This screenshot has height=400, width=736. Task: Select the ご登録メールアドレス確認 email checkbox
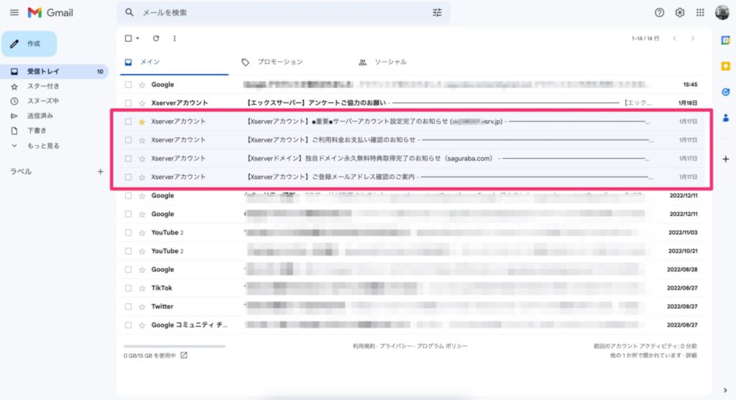[x=128, y=177]
